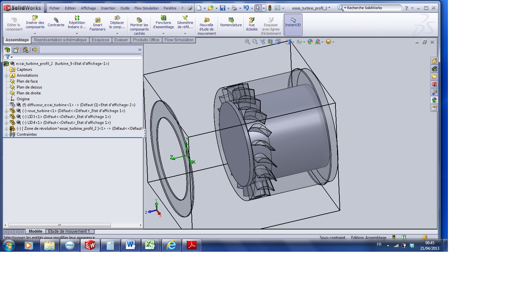The image size is (524, 295).
Task: Expand the roue_turbine<1> component node
Action: pyautogui.click(x=6, y=111)
